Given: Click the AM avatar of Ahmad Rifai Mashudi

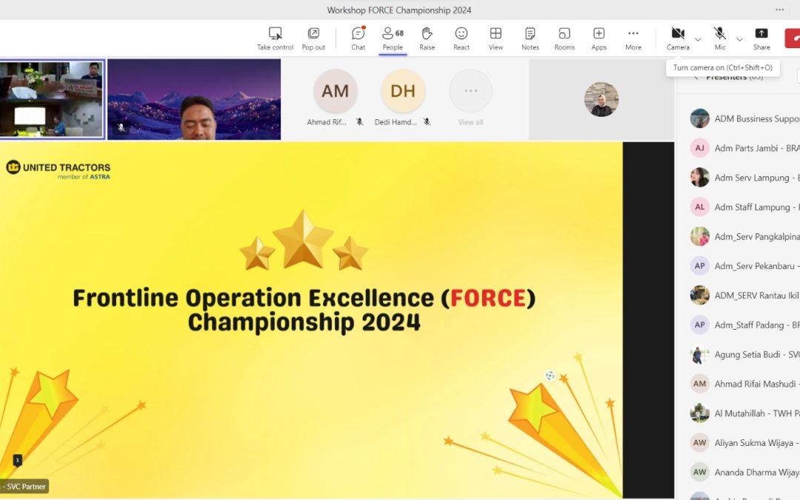Looking at the screenshot, I should [699, 384].
